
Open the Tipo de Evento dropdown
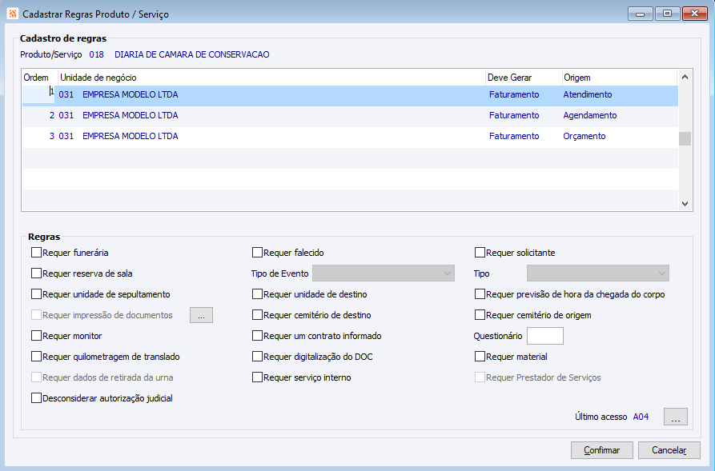click(383, 273)
